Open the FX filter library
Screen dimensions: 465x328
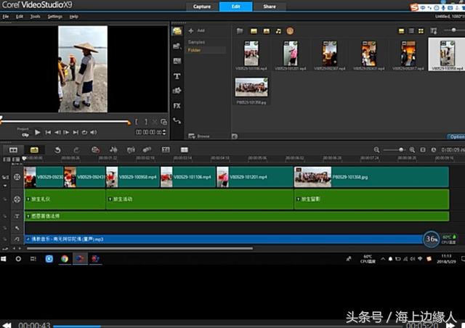177,106
